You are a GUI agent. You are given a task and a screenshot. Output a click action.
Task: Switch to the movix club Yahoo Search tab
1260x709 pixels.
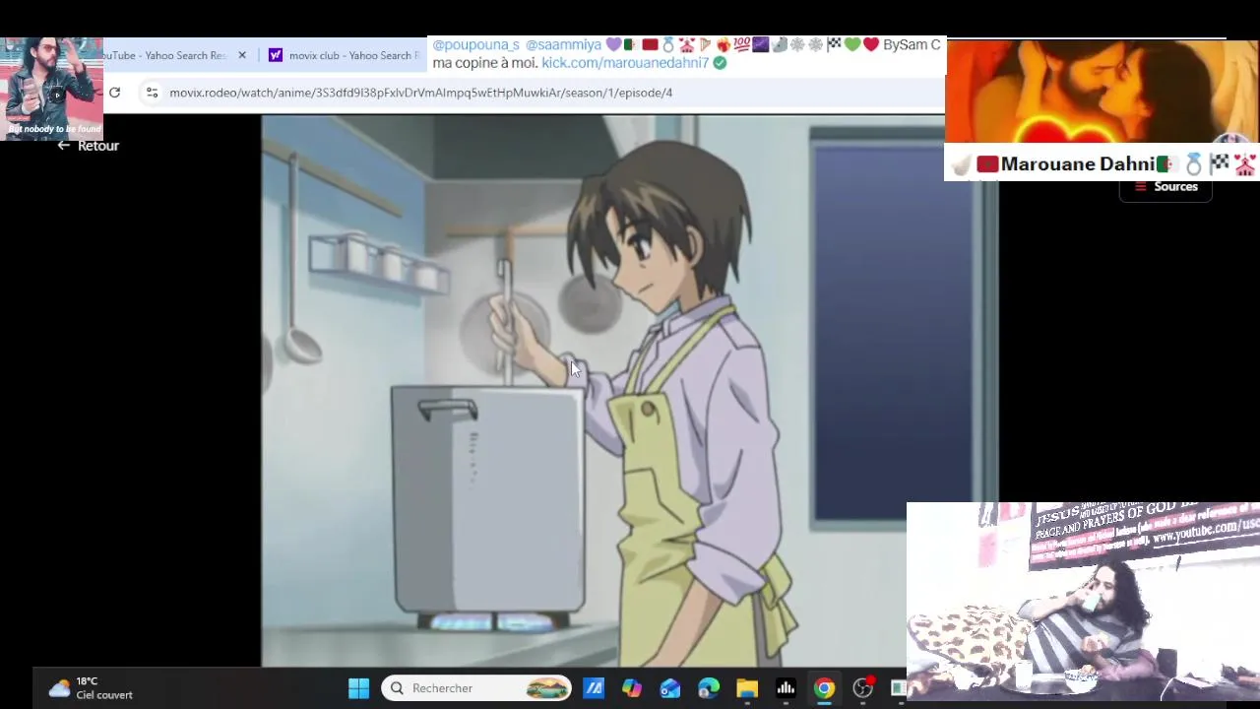tap(345, 55)
